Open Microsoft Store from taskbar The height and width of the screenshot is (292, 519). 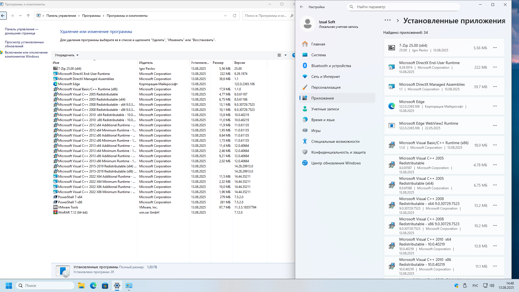pyautogui.click(x=105, y=286)
